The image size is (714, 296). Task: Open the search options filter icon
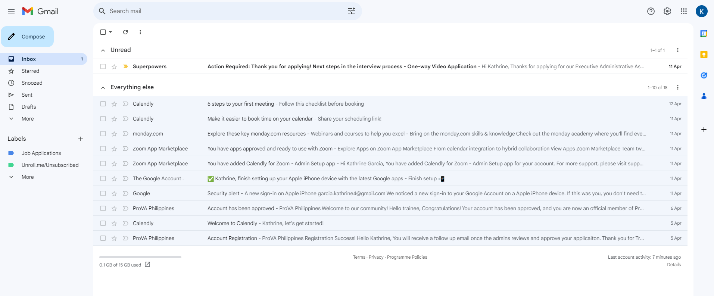click(351, 11)
